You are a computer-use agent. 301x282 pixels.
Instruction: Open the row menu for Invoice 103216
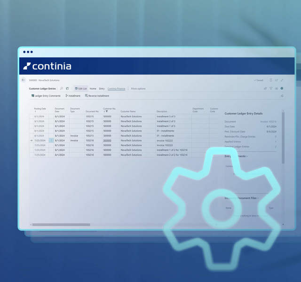click(52, 141)
